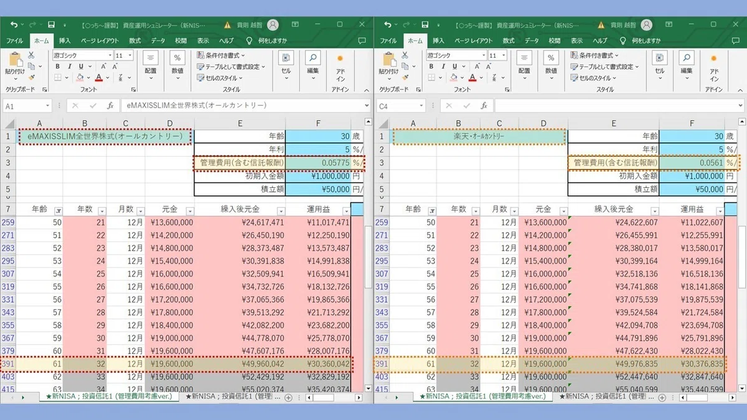This screenshot has height=420, width=747.
Task: Open 月数 filter dropdown in right window
Action: click(514, 210)
